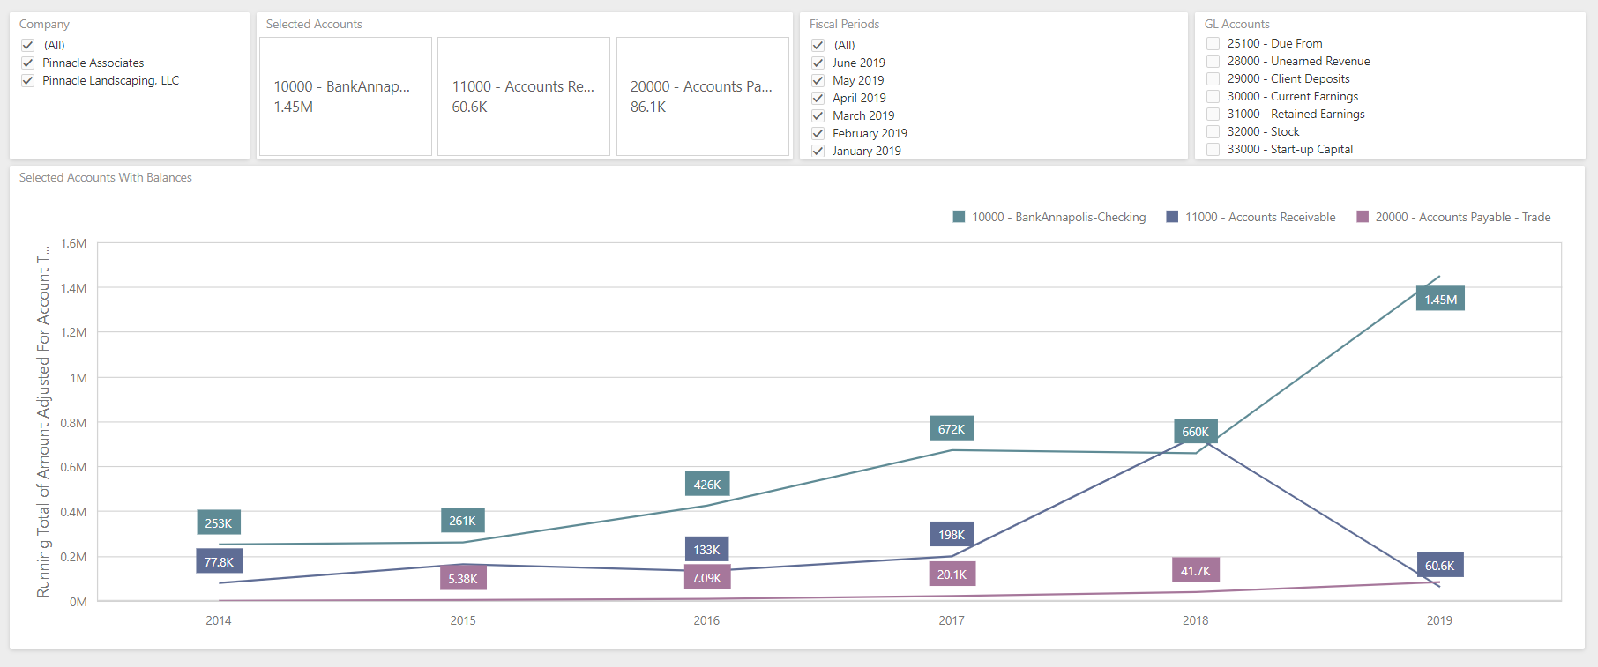Click the 1.6M y-axis label

74,243
